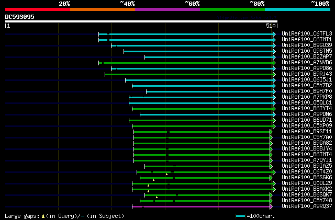Select the UniRef100_Q5QLC1 label
Screen dimensions: 335x220
[x=307, y=103]
